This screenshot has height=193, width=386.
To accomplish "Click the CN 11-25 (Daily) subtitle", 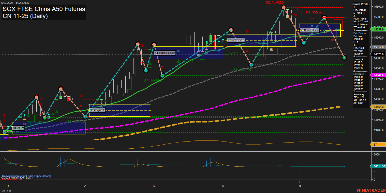I will (x=25, y=16).
